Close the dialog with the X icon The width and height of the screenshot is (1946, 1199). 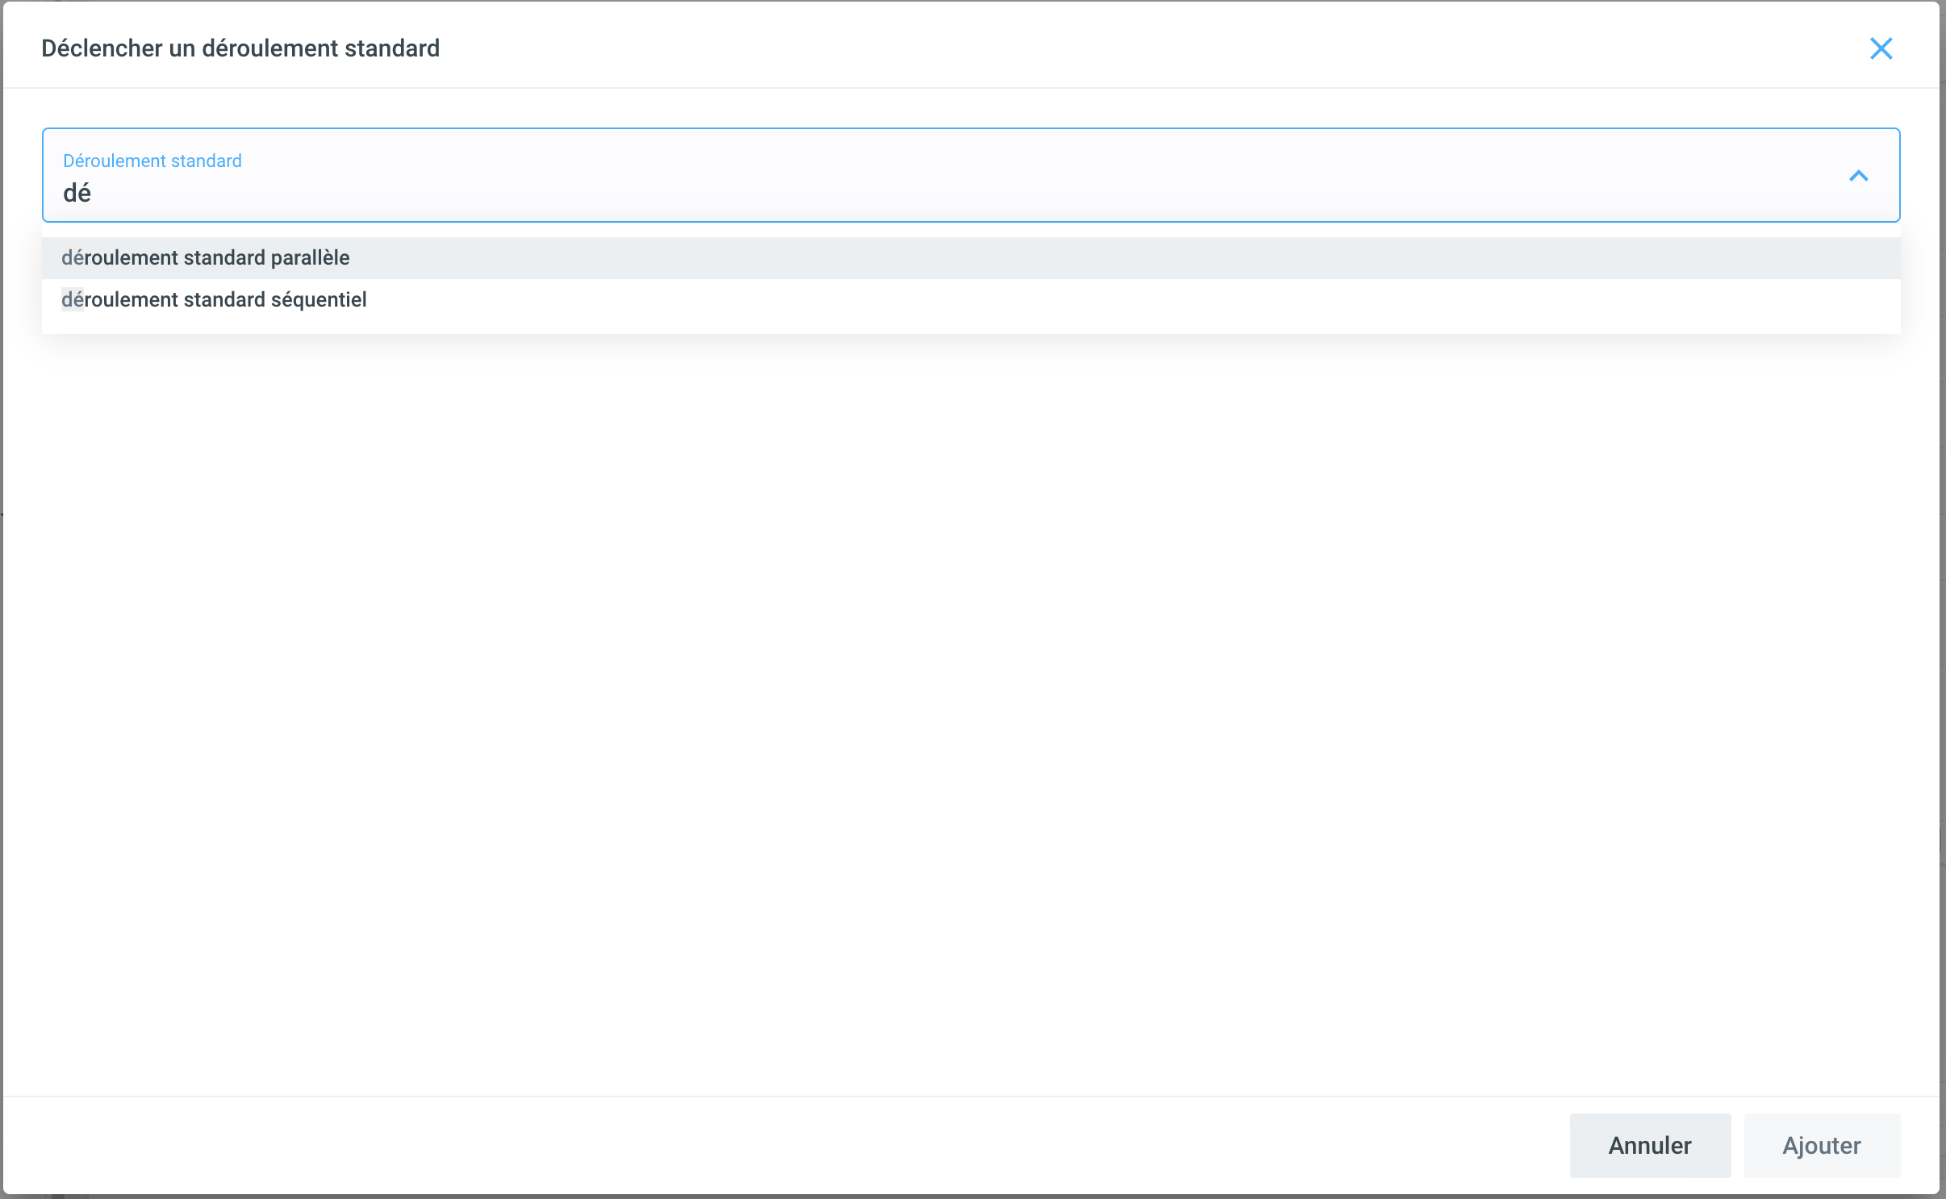[x=1881, y=48]
